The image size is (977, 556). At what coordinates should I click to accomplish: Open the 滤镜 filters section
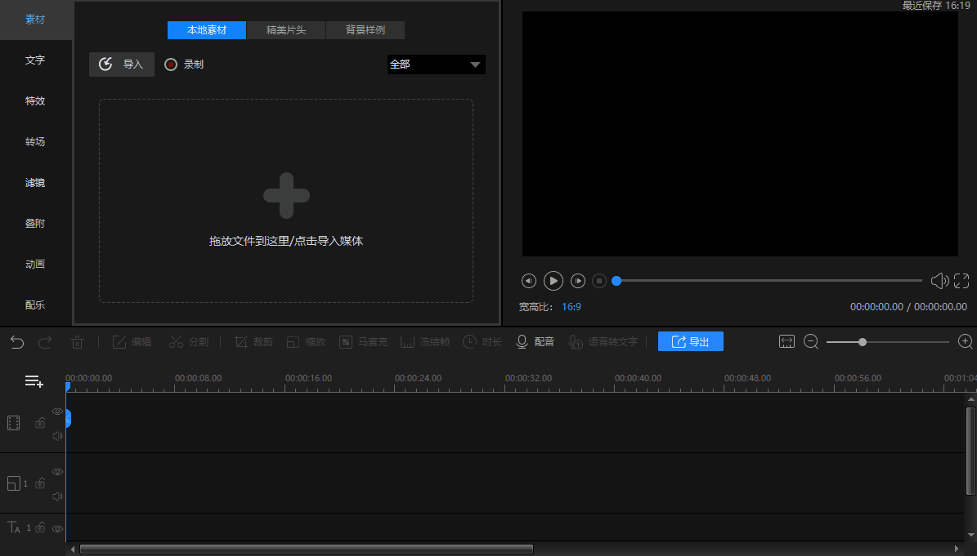[35, 183]
